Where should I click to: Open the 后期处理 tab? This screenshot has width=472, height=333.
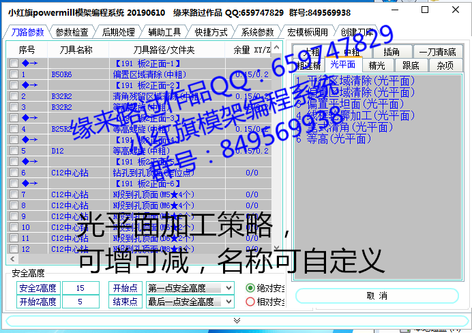pos(118,32)
